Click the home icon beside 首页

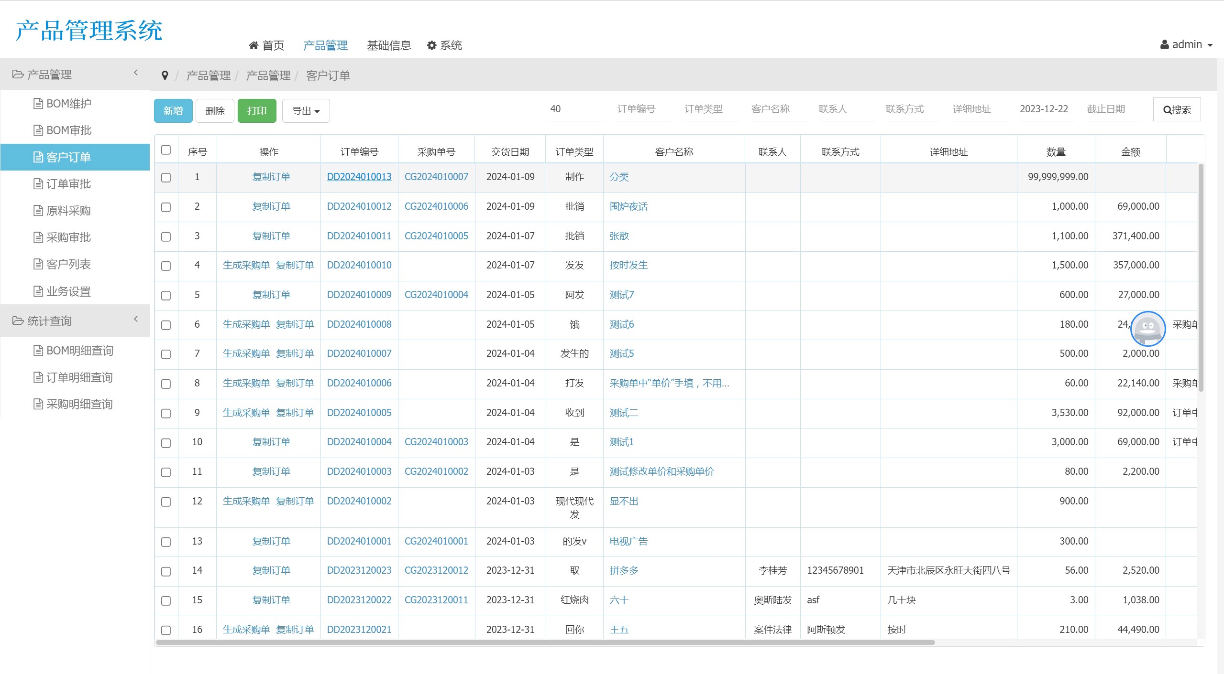(x=254, y=45)
